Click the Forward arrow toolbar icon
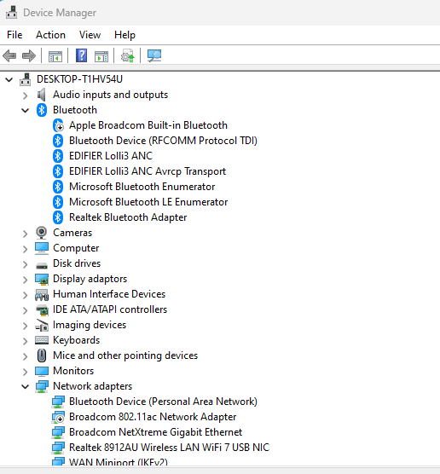The image size is (440, 474). point(29,56)
